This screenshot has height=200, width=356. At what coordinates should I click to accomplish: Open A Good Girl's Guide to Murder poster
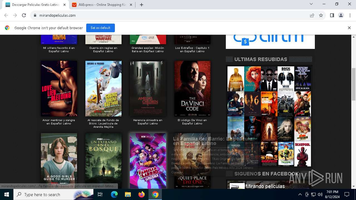click(x=59, y=161)
